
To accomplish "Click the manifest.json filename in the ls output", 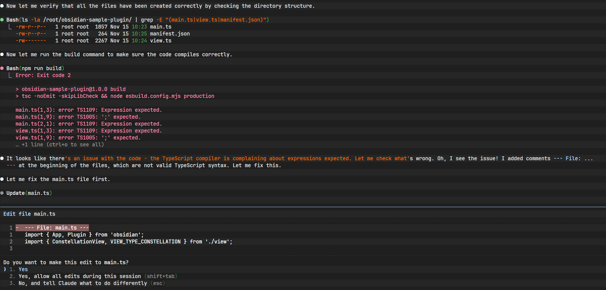I will click(x=170, y=34).
